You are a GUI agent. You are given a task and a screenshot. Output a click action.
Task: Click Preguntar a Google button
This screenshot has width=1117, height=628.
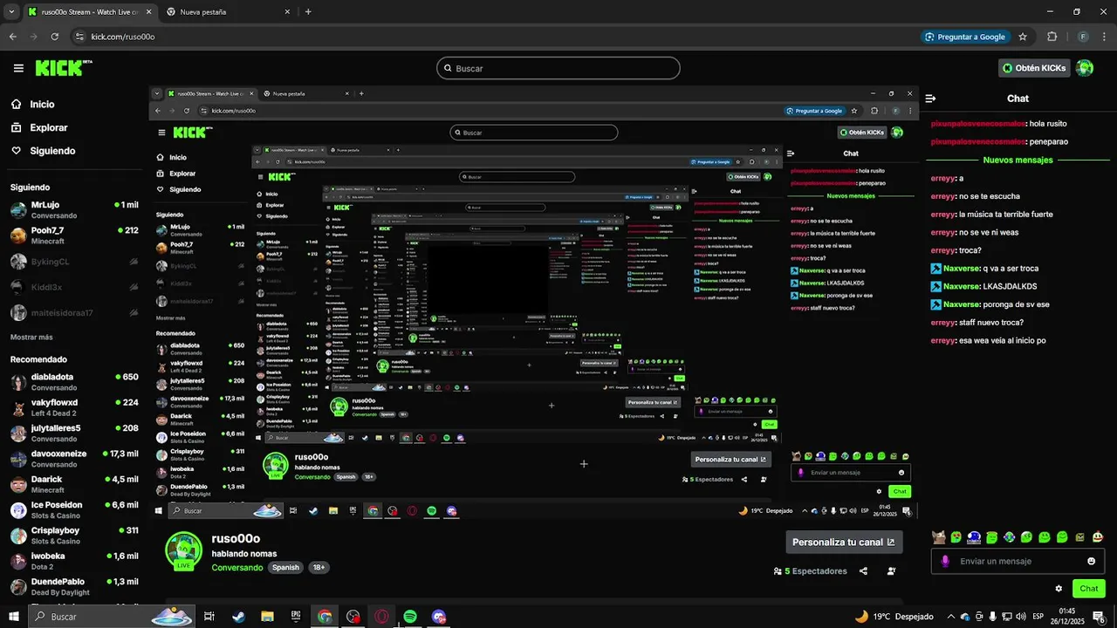(x=965, y=37)
